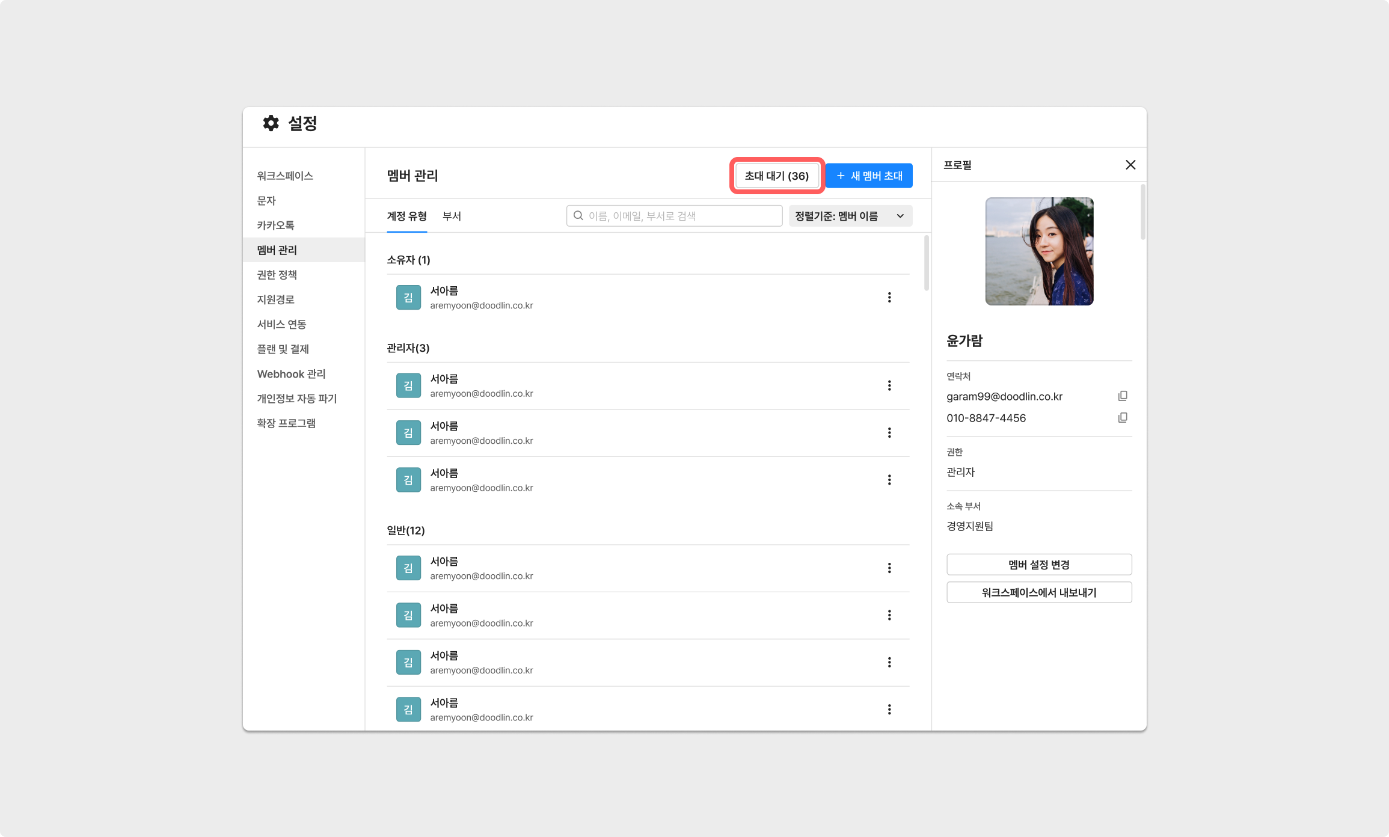
Task: Switch to the 부서 tab
Action: click(x=452, y=216)
